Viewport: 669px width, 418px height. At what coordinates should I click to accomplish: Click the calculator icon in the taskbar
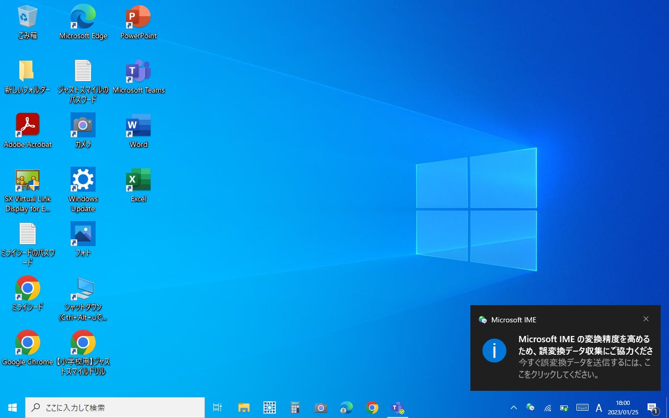pos(295,408)
